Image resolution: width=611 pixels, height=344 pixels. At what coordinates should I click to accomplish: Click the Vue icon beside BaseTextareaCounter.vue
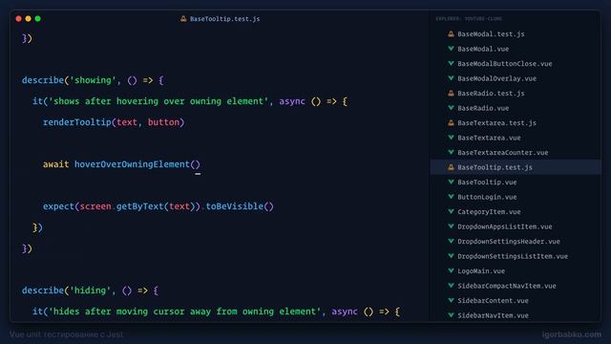(x=451, y=153)
